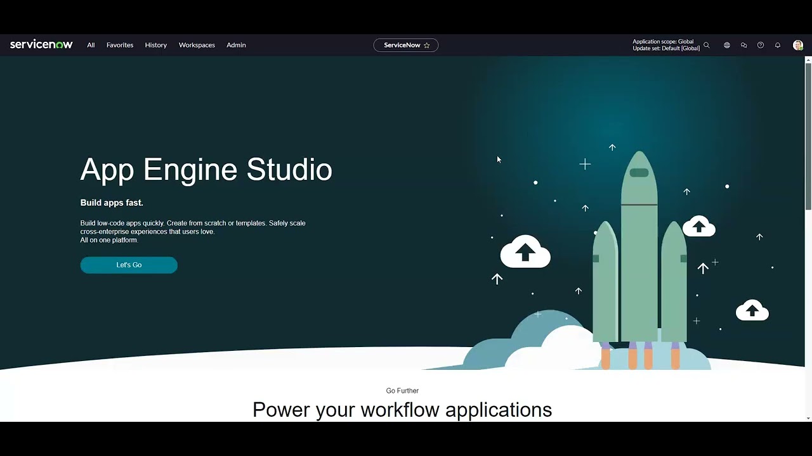This screenshot has width=812, height=456.
Task: Open the Favorites menu
Action: (x=119, y=45)
